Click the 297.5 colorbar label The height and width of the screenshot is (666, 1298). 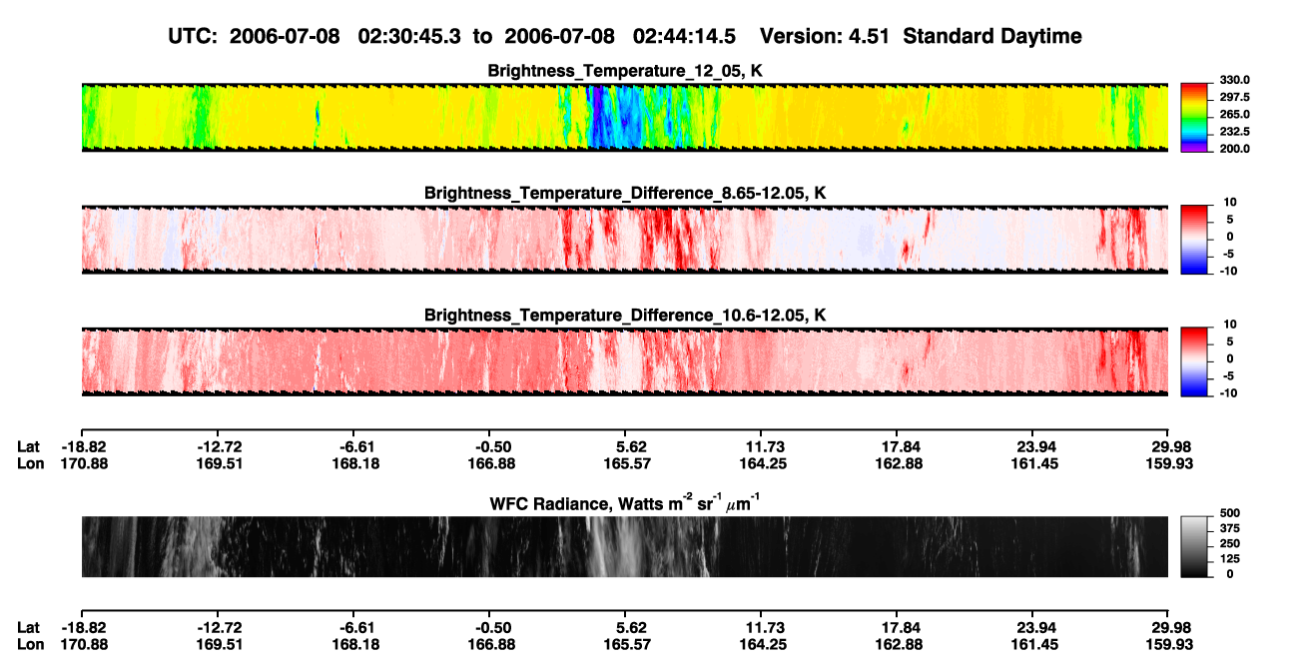pos(1235,98)
